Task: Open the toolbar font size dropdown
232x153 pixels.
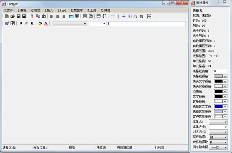Action: coord(97,24)
